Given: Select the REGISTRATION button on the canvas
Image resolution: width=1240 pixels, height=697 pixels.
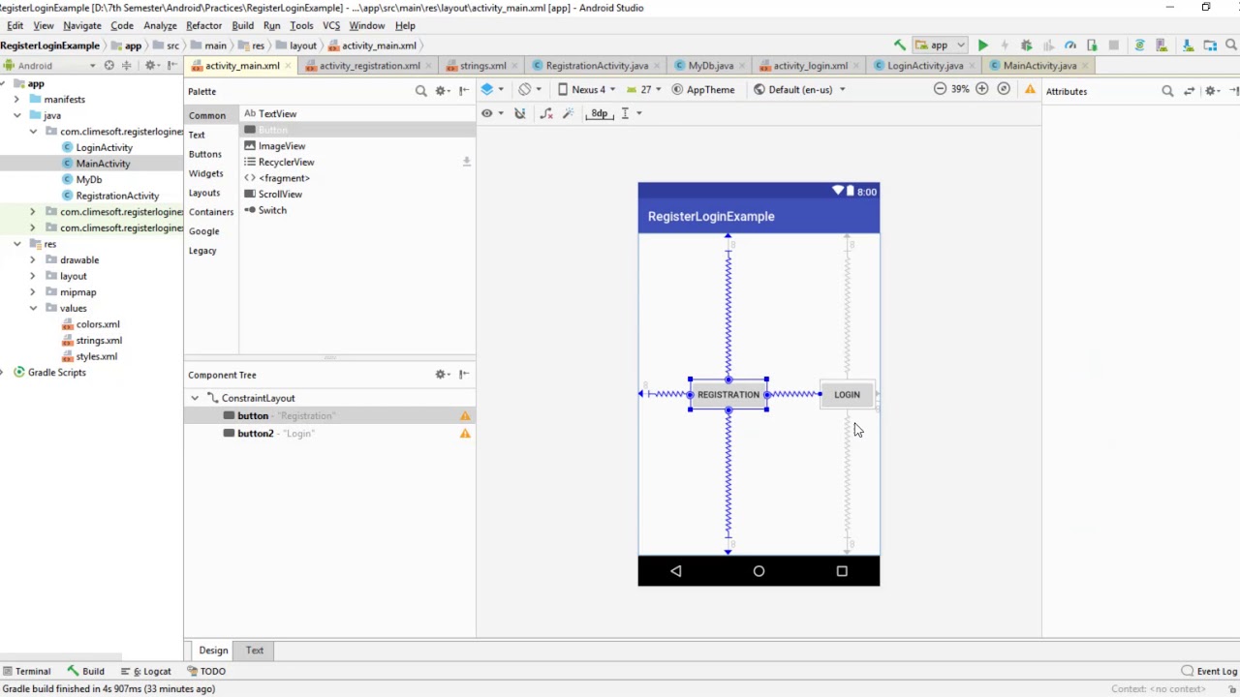Looking at the screenshot, I should tap(728, 394).
